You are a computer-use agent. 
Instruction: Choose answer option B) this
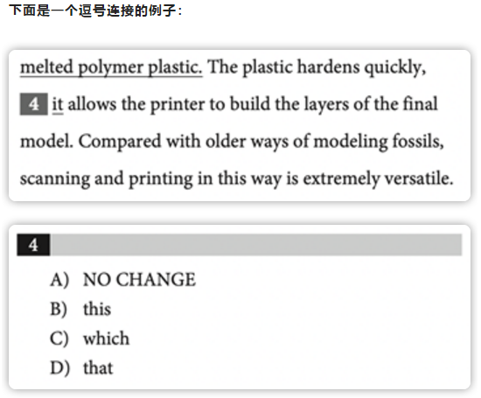80,309
